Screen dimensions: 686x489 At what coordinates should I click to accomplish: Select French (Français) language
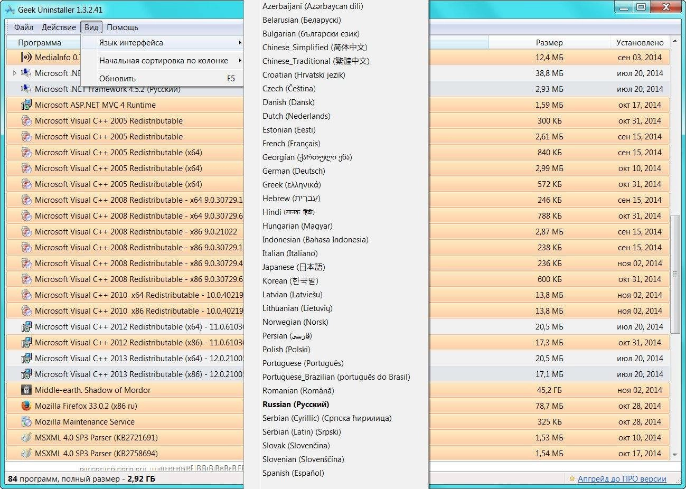(291, 144)
